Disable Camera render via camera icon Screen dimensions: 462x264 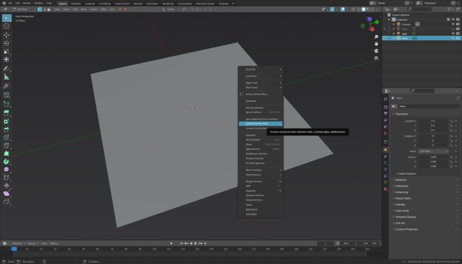coord(458,24)
